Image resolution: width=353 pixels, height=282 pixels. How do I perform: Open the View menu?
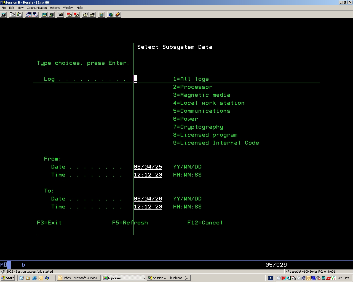click(x=20, y=8)
